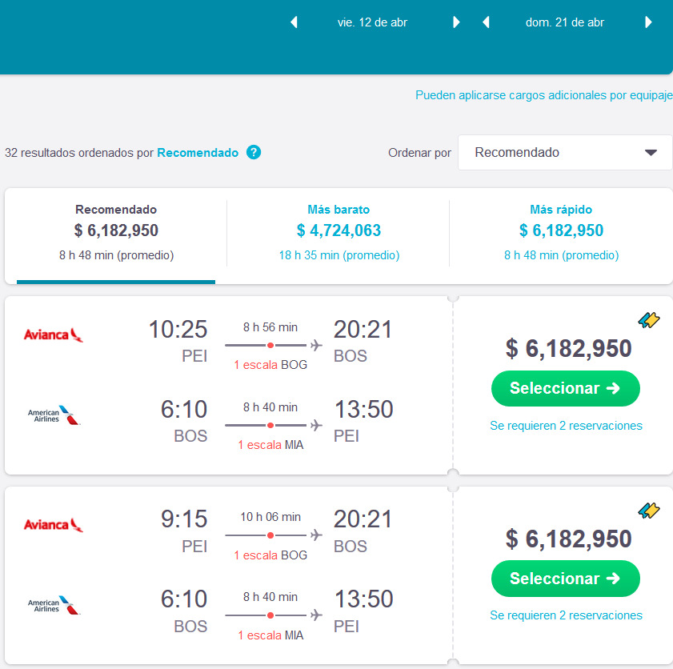Switch to the Más rápido tab
The width and height of the screenshot is (673, 669).
click(x=561, y=232)
